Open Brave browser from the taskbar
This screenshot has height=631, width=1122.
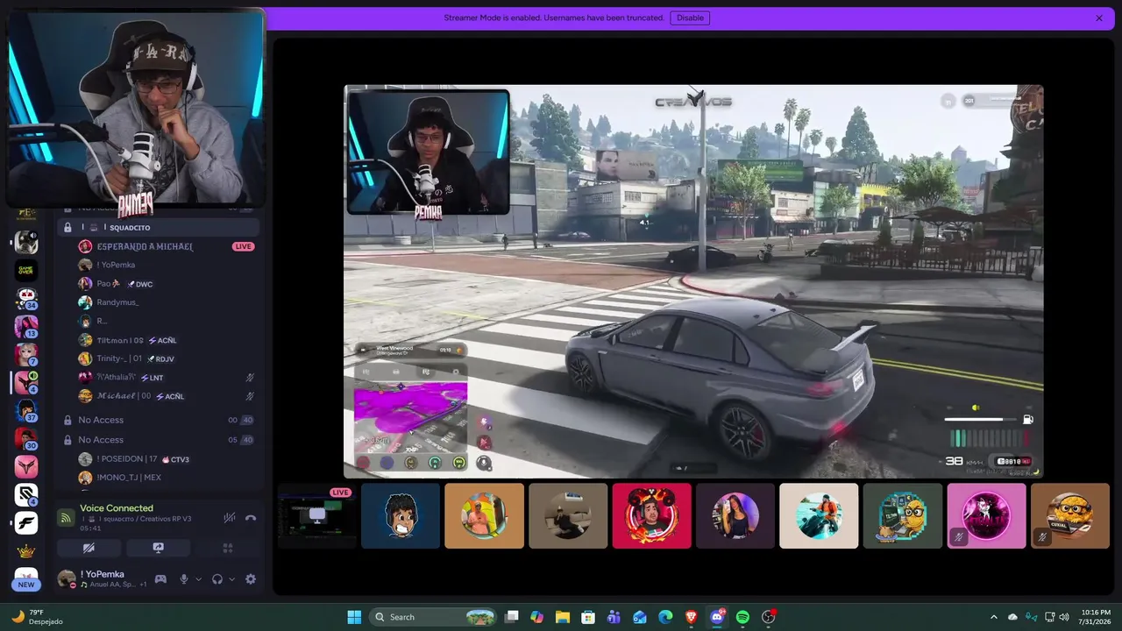[x=691, y=617]
